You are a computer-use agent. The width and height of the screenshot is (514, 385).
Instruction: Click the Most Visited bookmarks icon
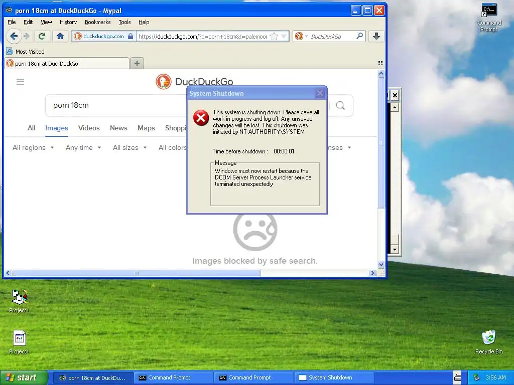pos(10,52)
